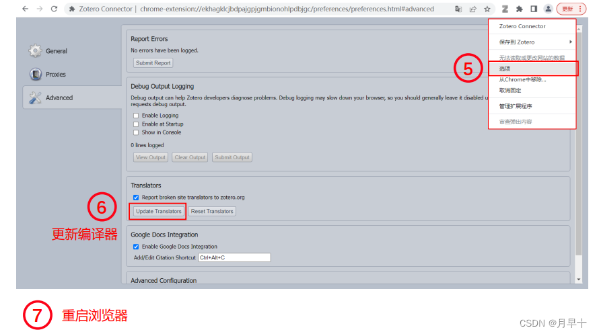Screen dimensions: 597x334
Task: Click the share page icon
Action: click(x=473, y=9)
